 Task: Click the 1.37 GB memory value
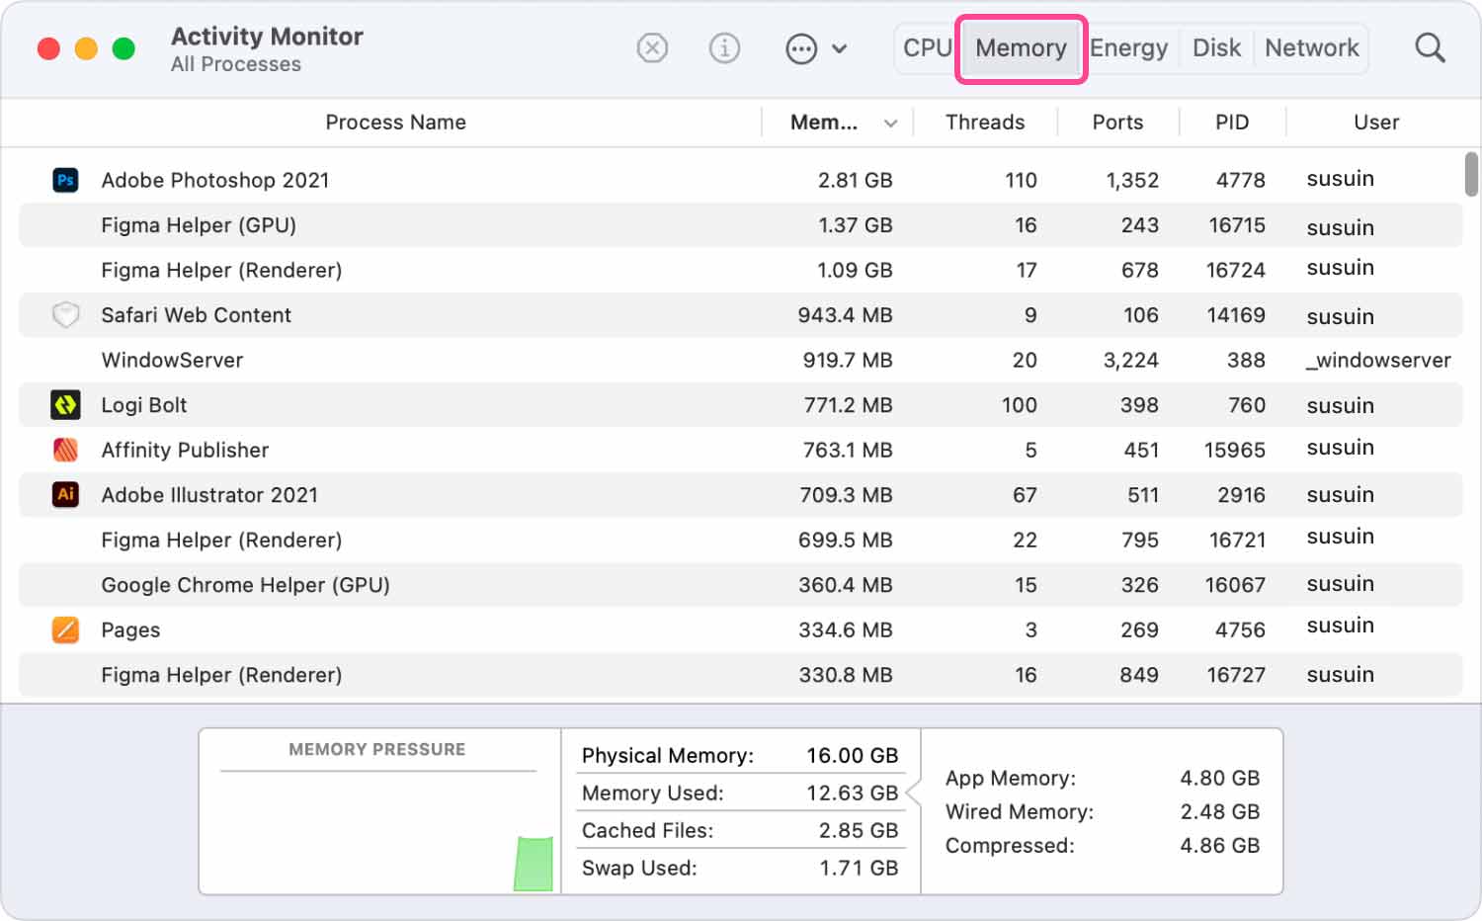point(855,225)
